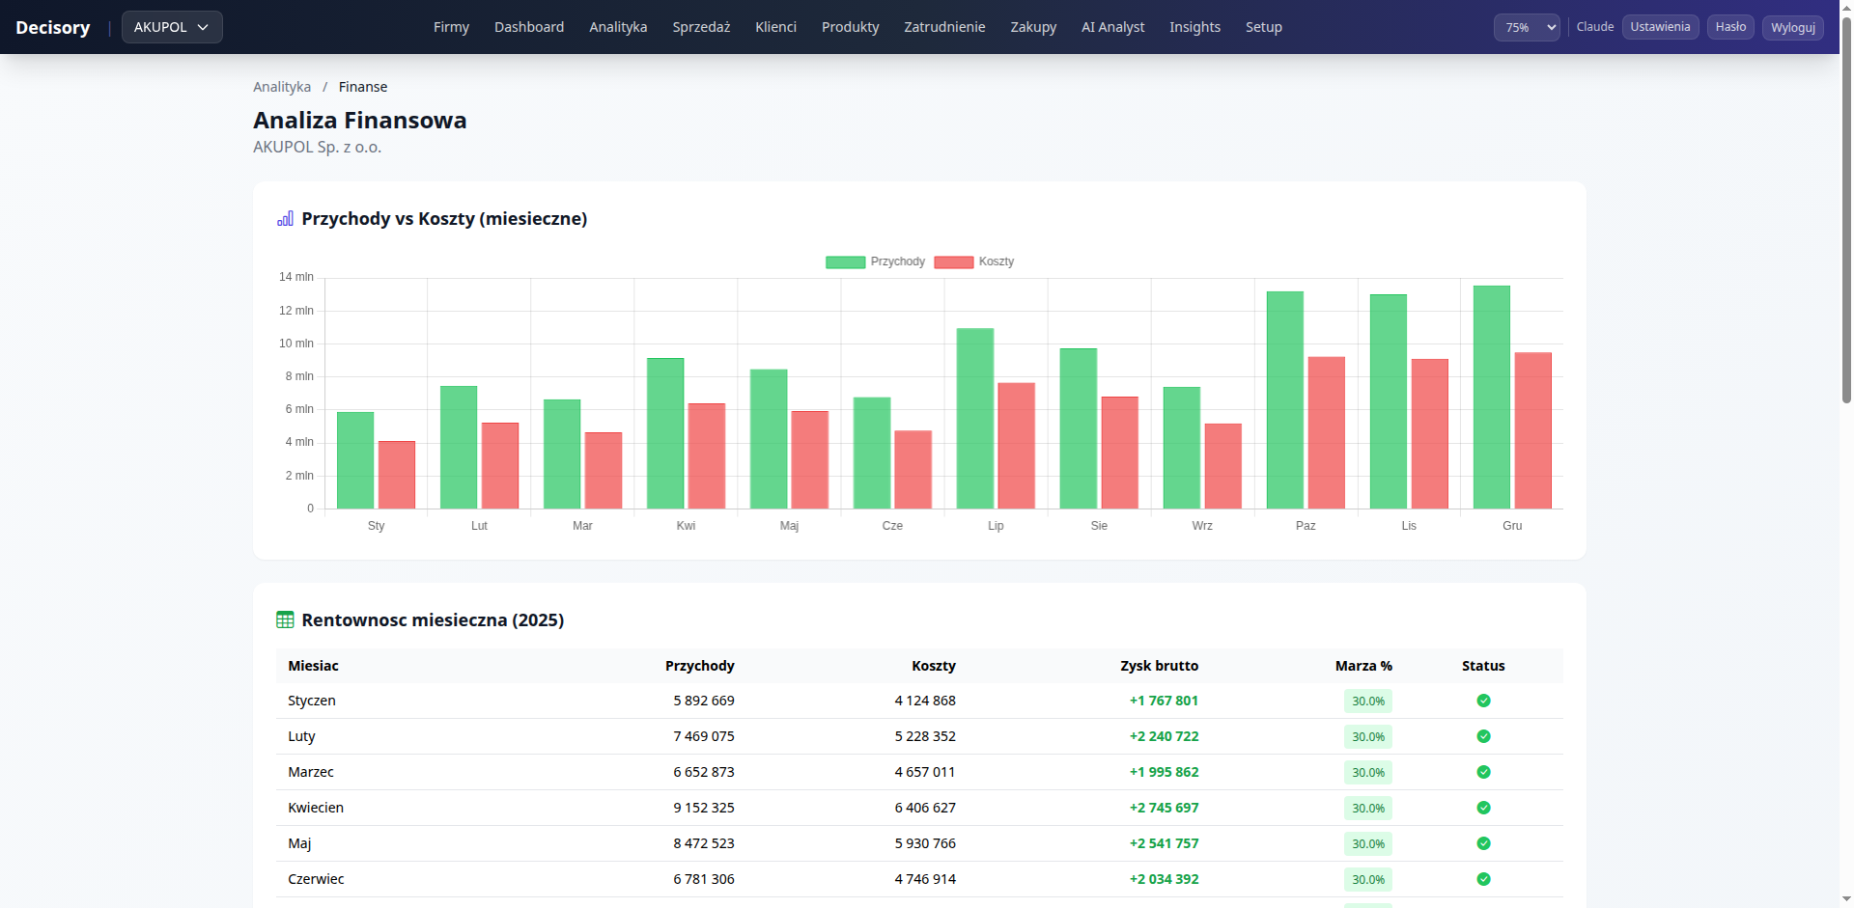1854x908 pixels.
Task: Open the AKUPOL company selector dropdown
Action: pos(172,27)
